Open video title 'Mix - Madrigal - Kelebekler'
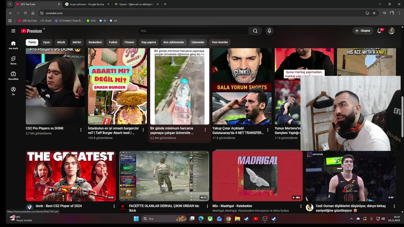This screenshot has width=404, height=227. [232, 206]
